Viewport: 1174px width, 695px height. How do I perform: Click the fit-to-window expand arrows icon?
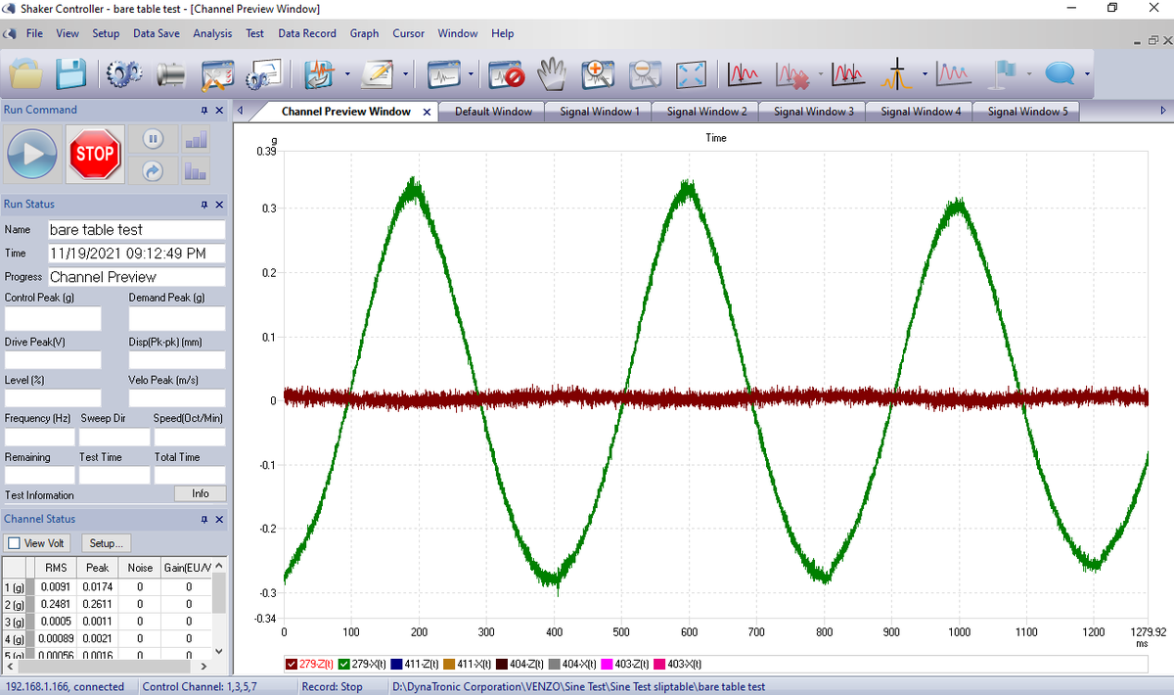691,73
